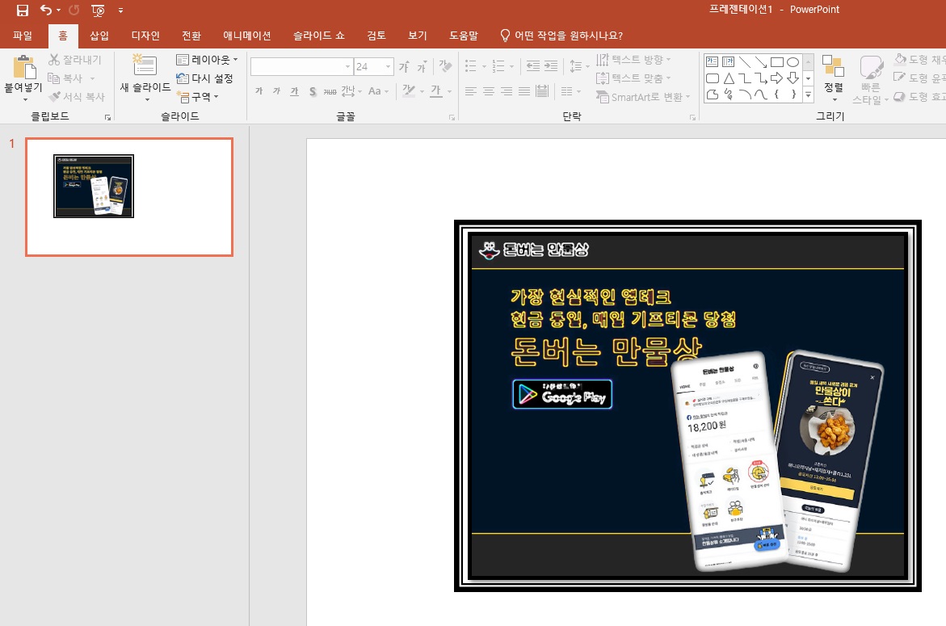The width and height of the screenshot is (946, 626).
Task: Switch to the 삽입 (Insert) tab
Action: [x=99, y=36]
